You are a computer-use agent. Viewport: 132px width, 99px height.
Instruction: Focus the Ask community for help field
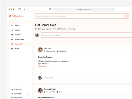(x=87, y=35)
